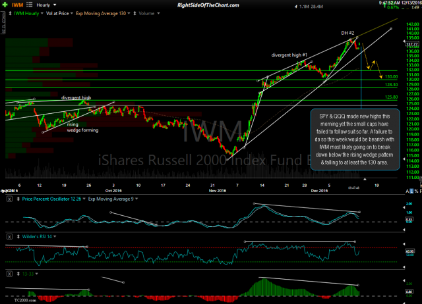Click reorder arrows beside IWM Hourly

11,13
